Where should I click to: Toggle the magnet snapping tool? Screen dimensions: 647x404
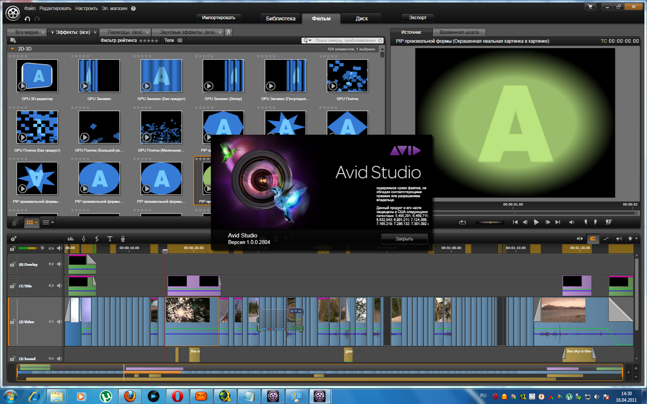click(593, 239)
